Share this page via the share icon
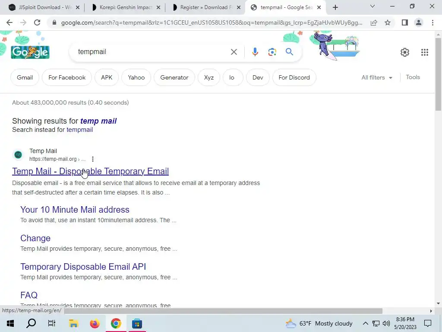Screen dimensions: 442x332 [374, 22]
